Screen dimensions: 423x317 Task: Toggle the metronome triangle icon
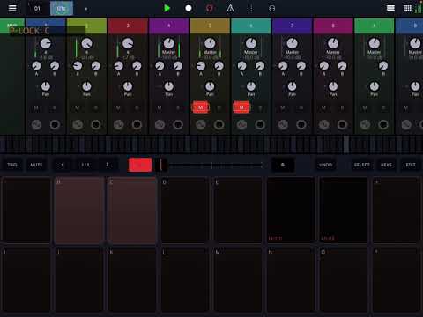230,8
